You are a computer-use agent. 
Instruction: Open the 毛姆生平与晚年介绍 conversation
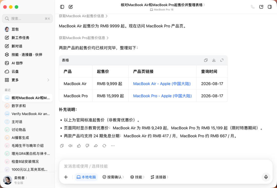click(27, 146)
